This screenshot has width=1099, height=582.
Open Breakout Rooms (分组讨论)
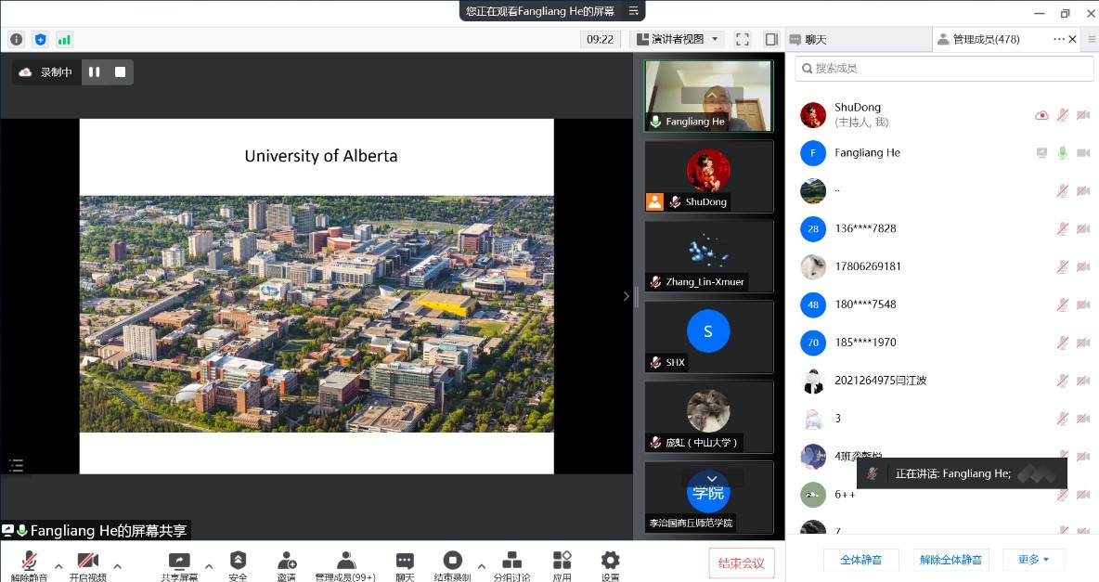coord(511,564)
